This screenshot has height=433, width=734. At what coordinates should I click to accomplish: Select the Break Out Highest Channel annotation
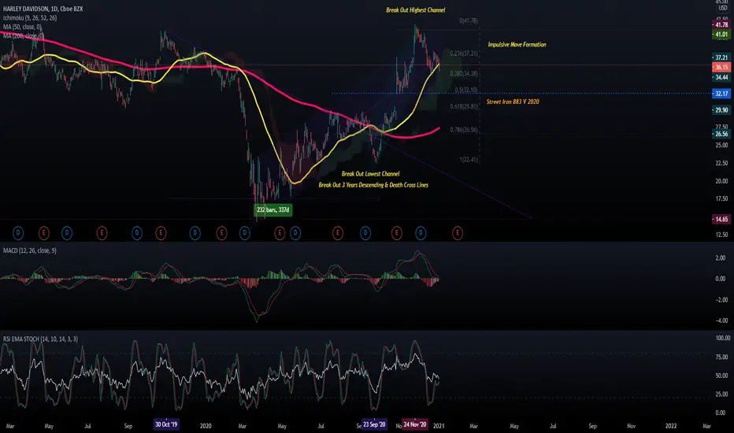[x=416, y=9]
